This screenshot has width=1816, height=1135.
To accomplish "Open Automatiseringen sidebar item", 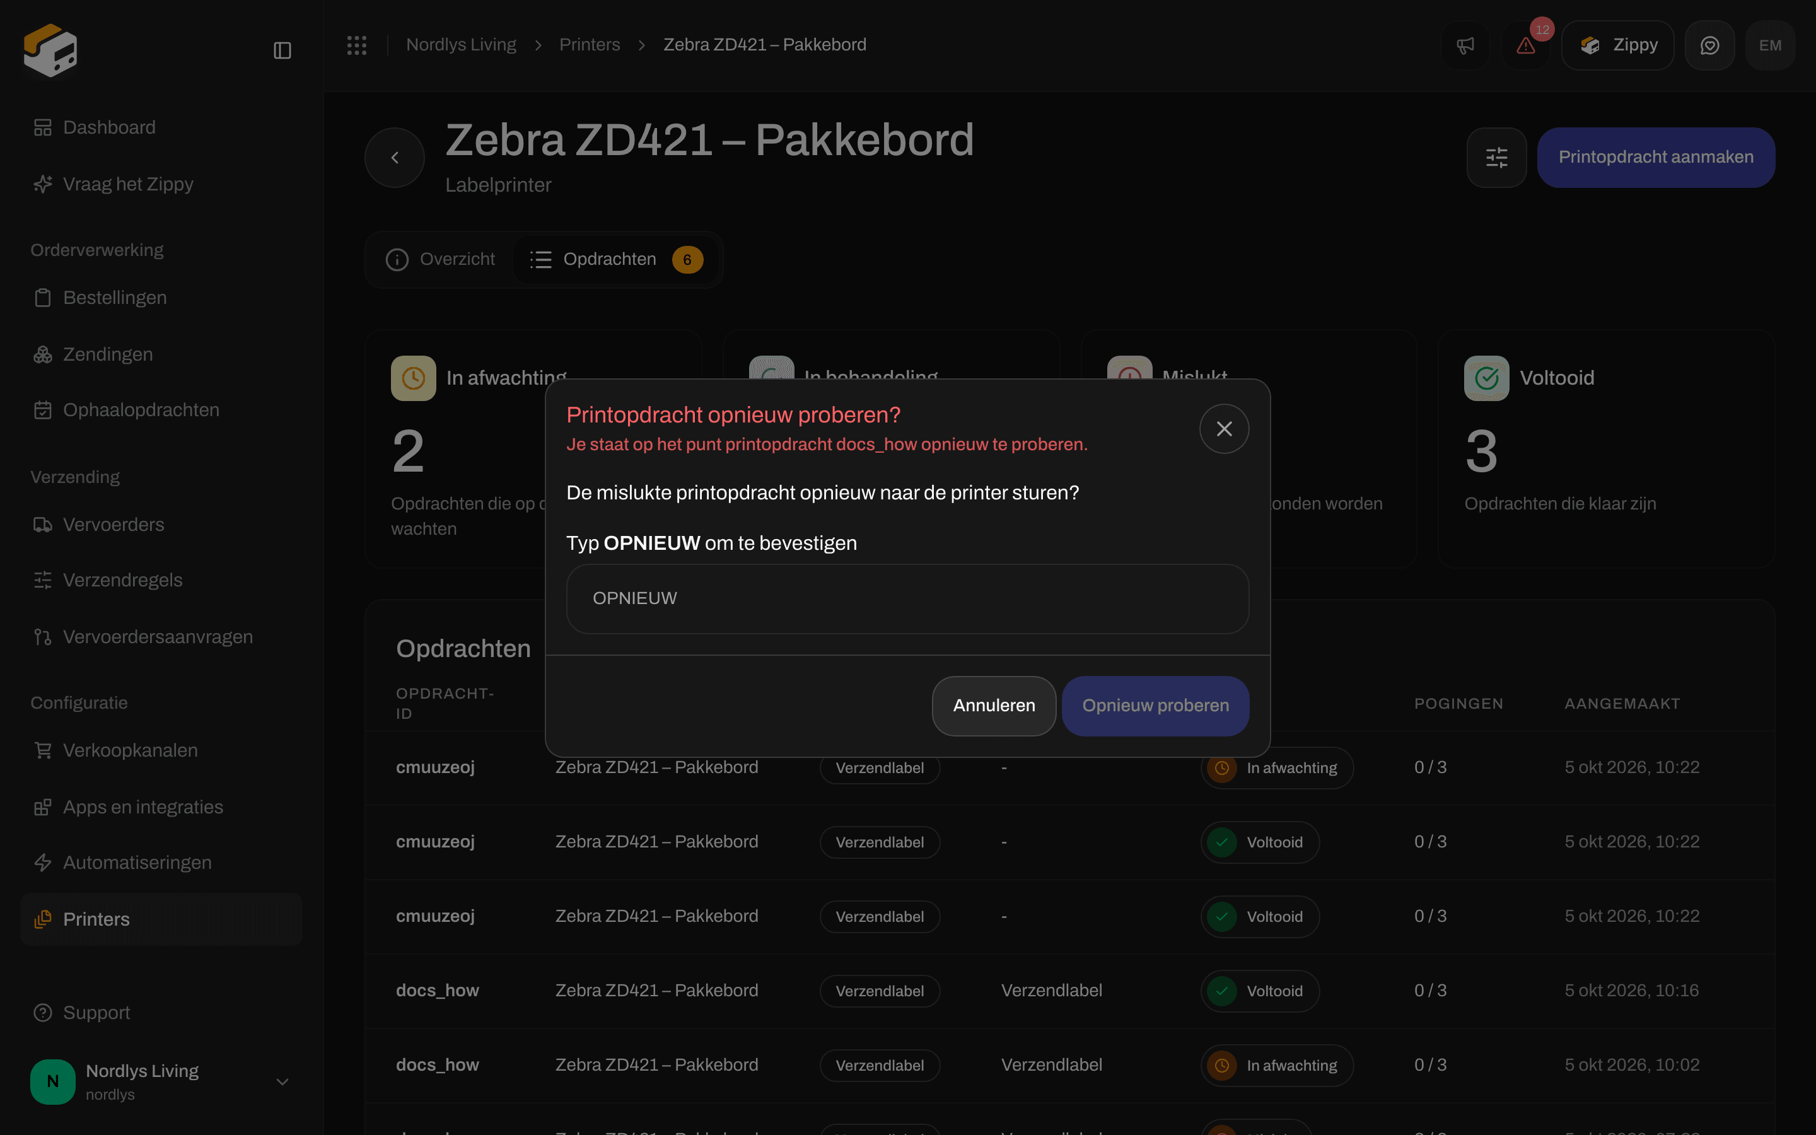I will click(137, 863).
